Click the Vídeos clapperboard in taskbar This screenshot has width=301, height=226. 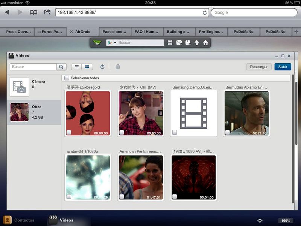click(x=53, y=220)
